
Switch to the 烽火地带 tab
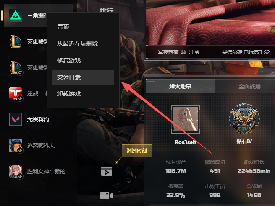[x=180, y=86]
